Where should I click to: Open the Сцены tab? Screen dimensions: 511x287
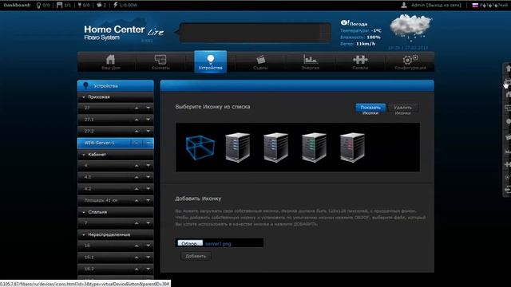(x=260, y=62)
